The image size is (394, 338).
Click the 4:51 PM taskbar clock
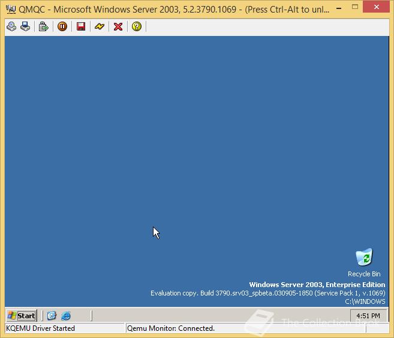click(368, 316)
